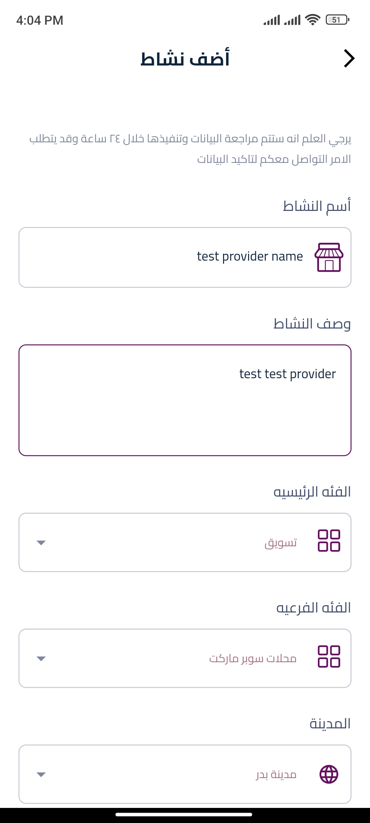Tap the battery indicator showing 51

pos(337,20)
